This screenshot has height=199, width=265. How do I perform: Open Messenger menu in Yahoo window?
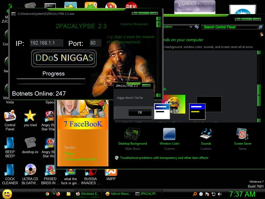click(x=183, y=10)
